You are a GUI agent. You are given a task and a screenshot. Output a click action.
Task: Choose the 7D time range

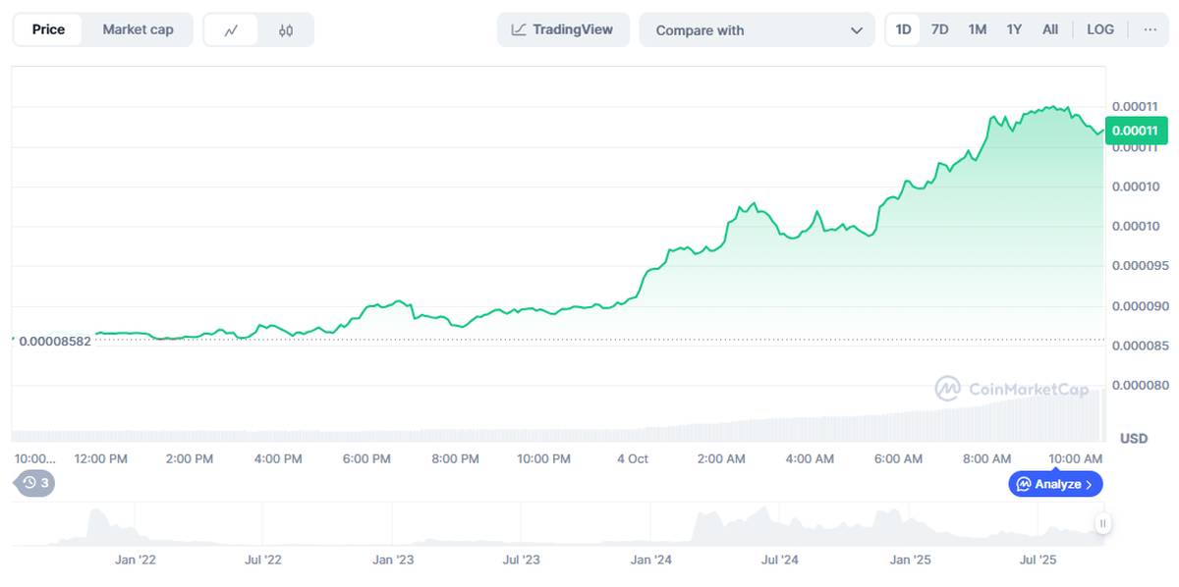click(x=940, y=29)
